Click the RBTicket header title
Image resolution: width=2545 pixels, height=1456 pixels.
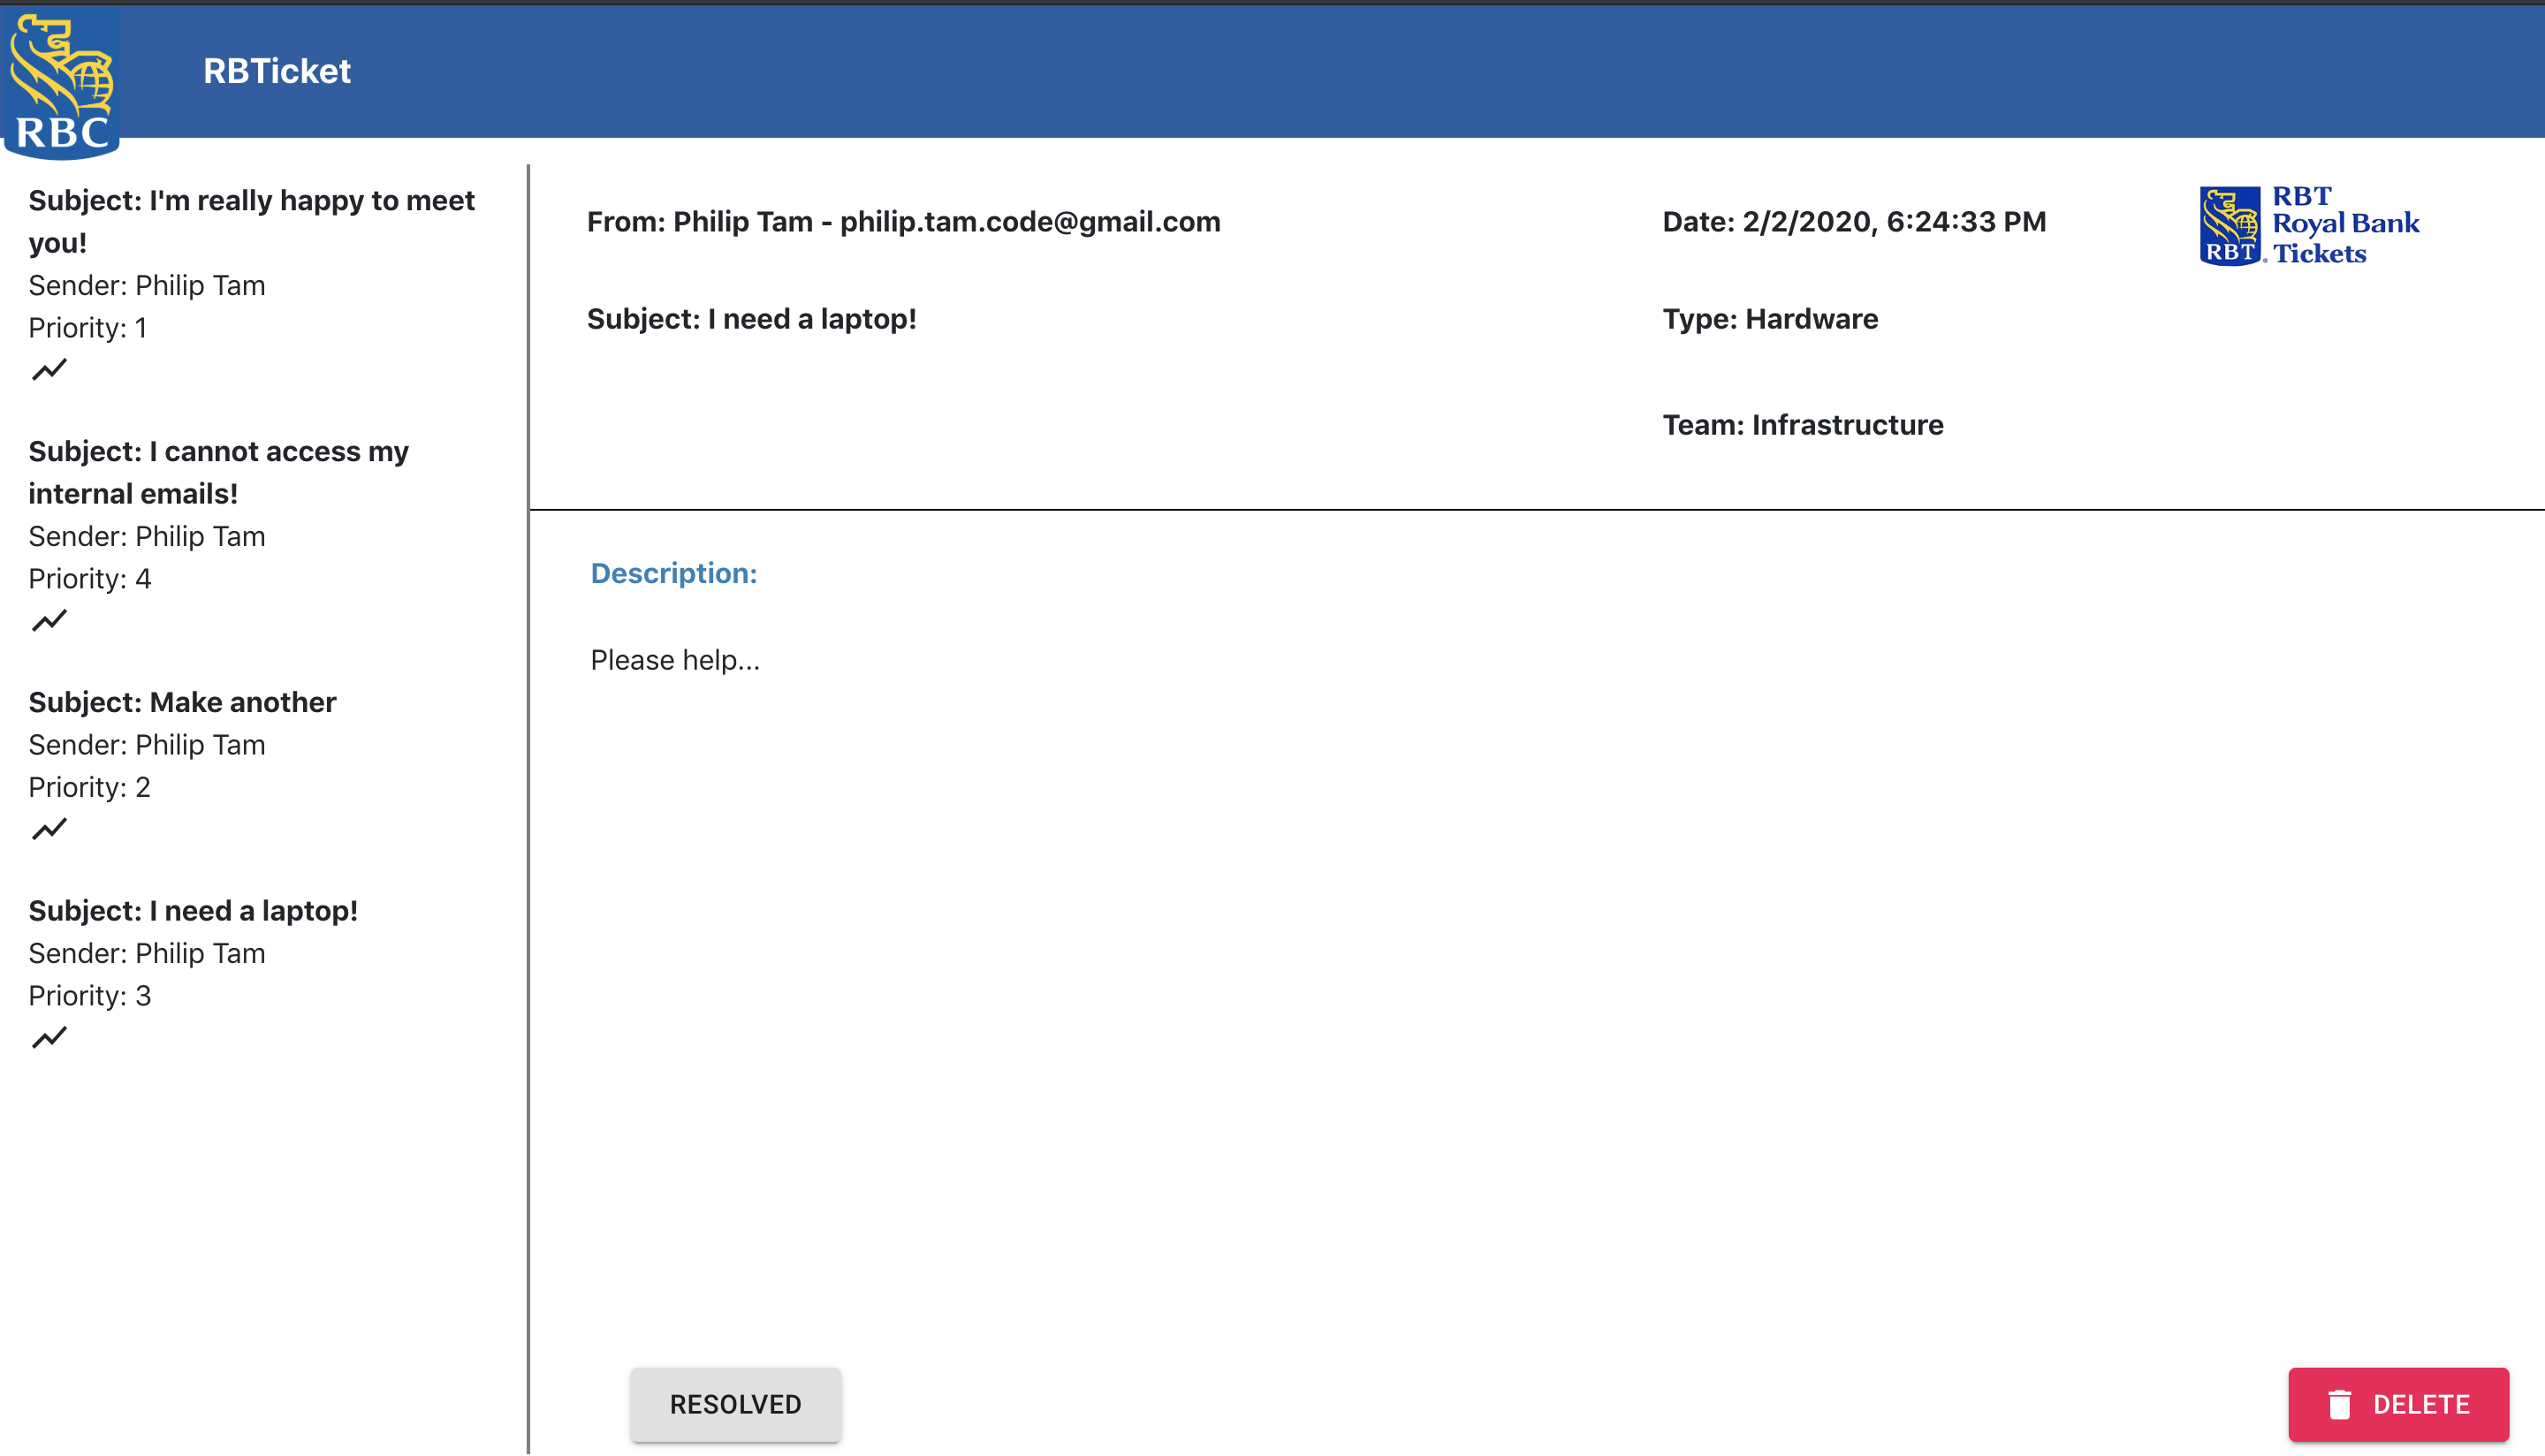276,71
